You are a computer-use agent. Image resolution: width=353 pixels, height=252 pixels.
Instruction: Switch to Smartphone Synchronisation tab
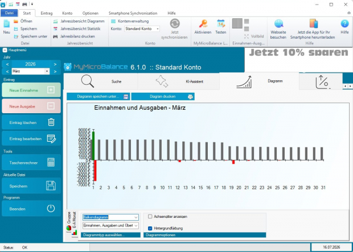[x=133, y=13]
